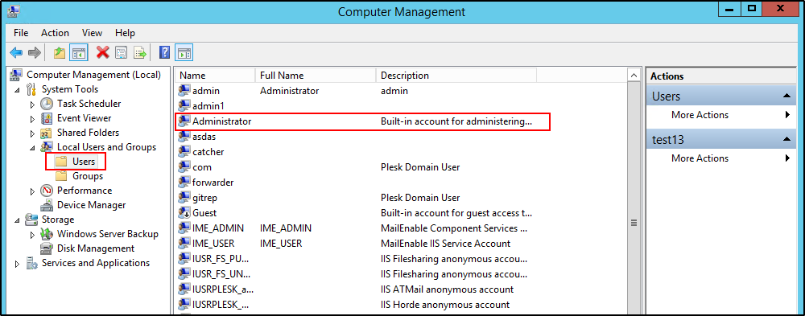Click the blue Back arrow toolbar icon
The width and height of the screenshot is (805, 316).
[x=16, y=52]
